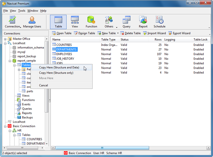Select the parts table in tree

click(x=30, y=91)
